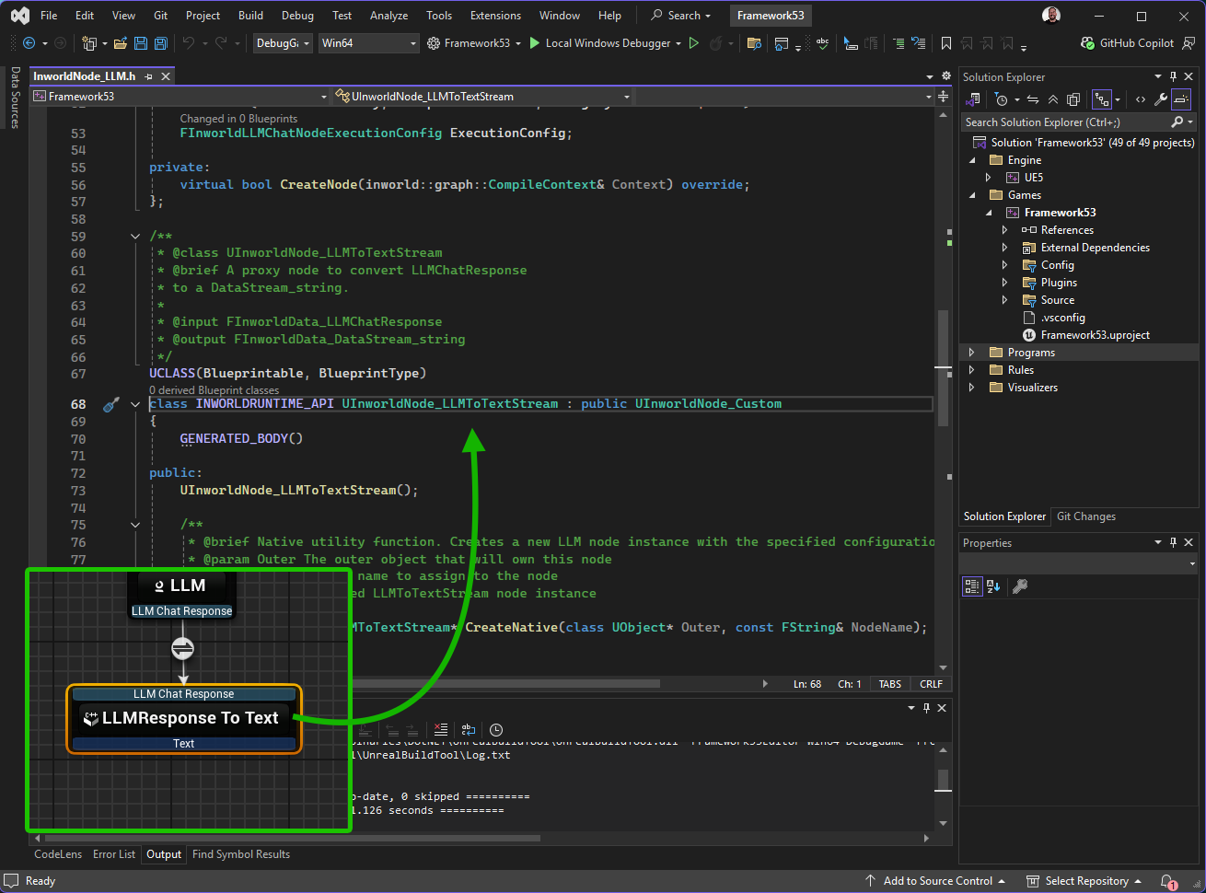1206x893 pixels.
Task: Open the Solution Explorer Properties wrench icon
Action: 1161,99
